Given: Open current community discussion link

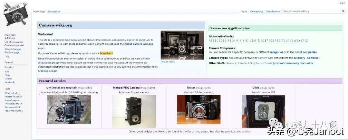Looking at the screenshot, I should (294, 63).
